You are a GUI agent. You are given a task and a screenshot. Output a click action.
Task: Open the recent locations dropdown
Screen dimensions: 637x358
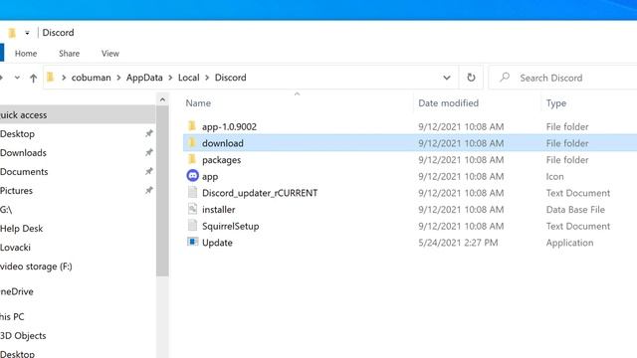click(17, 78)
